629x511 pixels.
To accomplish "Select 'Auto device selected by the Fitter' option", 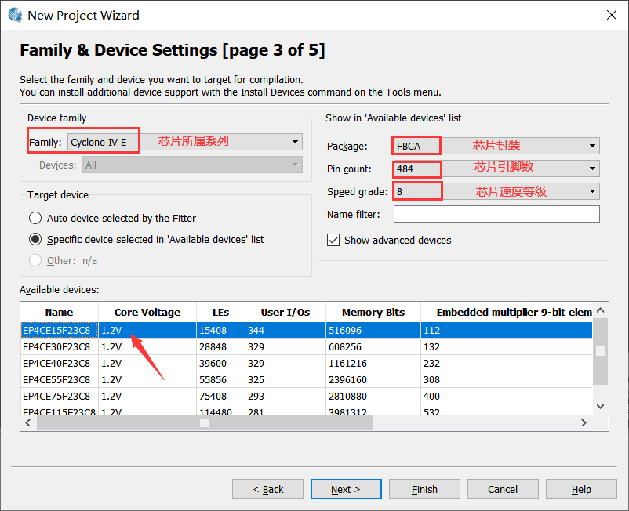I will (x=35, y=219).
